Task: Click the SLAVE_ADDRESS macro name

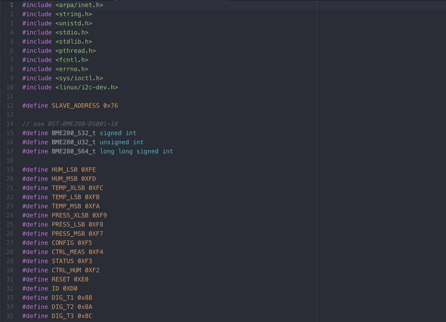Action: click(x=75, y=105)
